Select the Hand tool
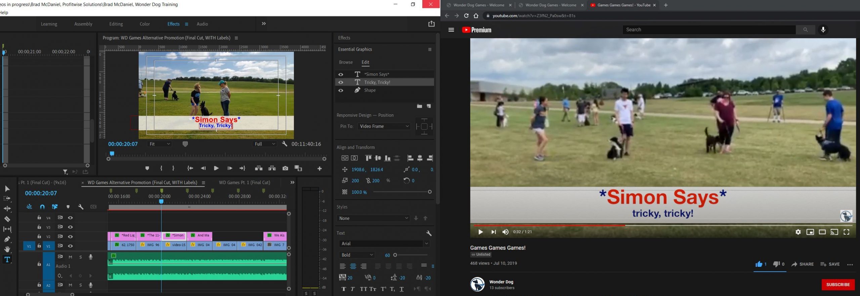Image resolution: width=860 pixels, height=296 pixels. 7,249
